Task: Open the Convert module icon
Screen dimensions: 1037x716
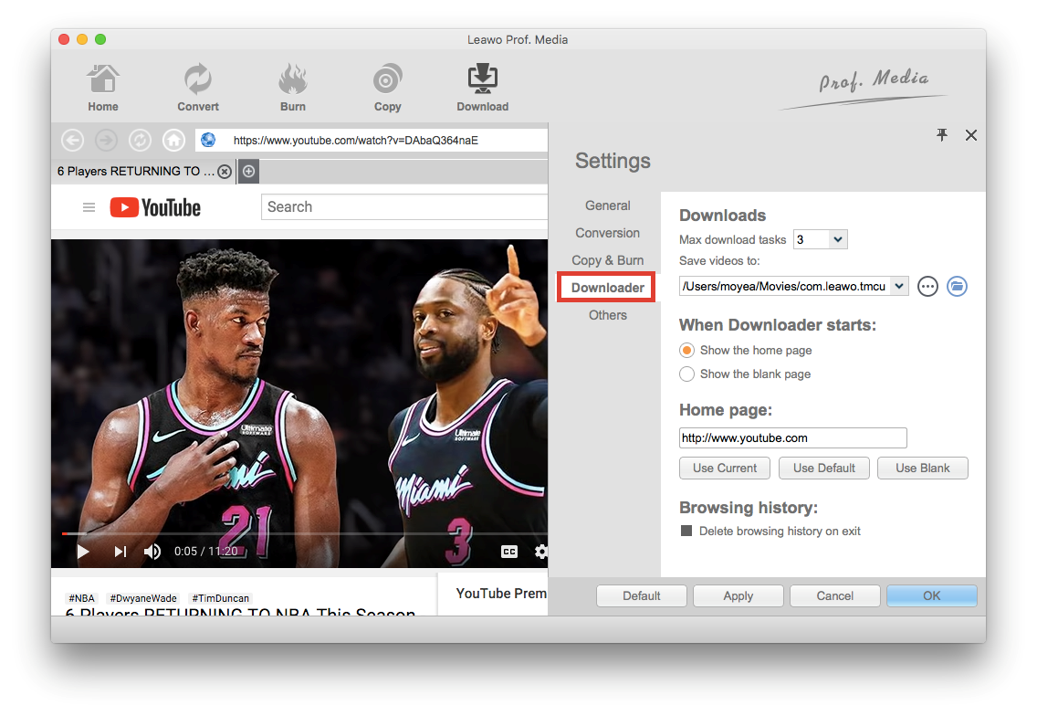Action: [x=198, y=80]
